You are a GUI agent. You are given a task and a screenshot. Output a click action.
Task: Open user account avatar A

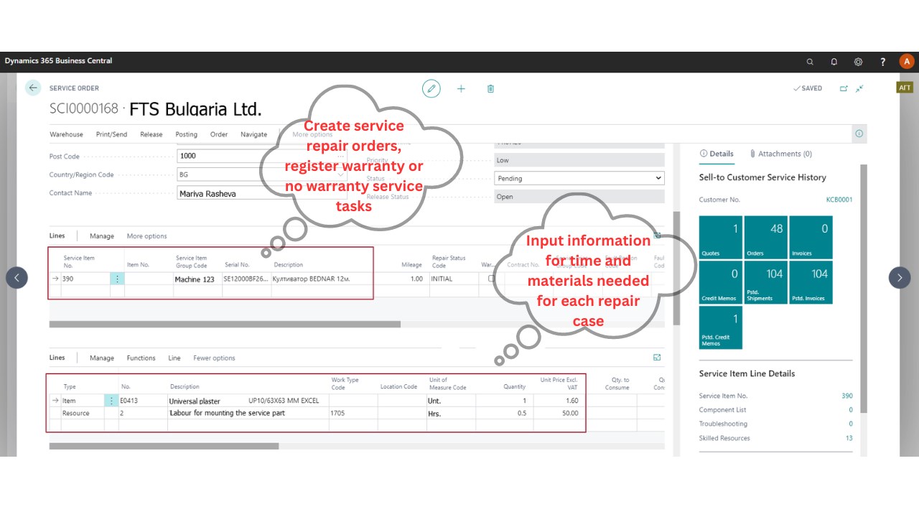tap(907, 62)
